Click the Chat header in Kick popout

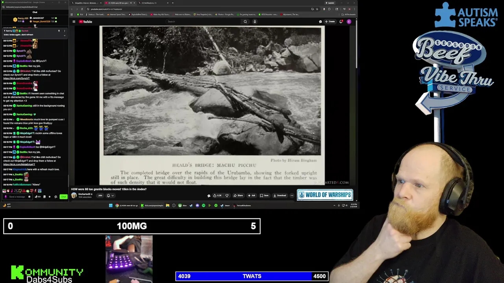35,12
